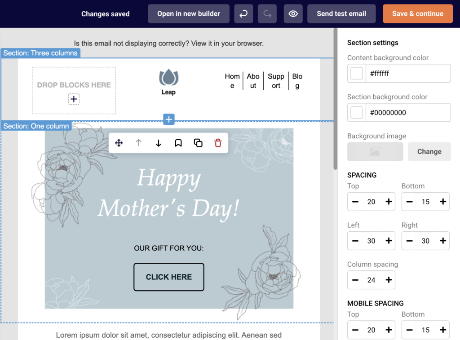The height and width of the screenshot is (340, 460).
Task: Save block using bookmark icon
Action: 178,143
